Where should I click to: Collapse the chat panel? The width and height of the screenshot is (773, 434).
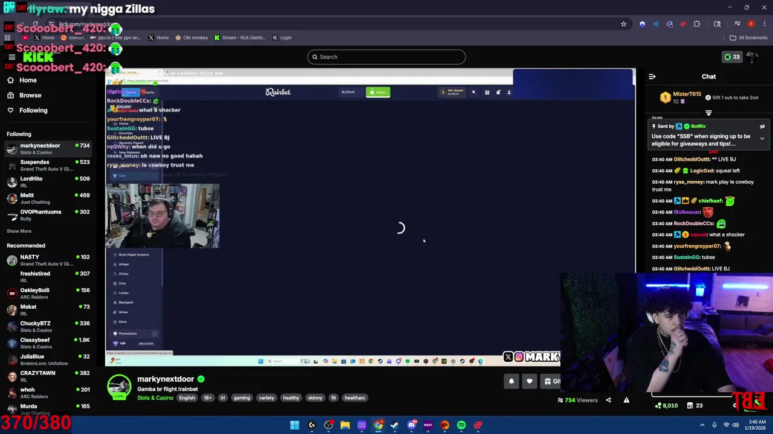tap(652, 77)
